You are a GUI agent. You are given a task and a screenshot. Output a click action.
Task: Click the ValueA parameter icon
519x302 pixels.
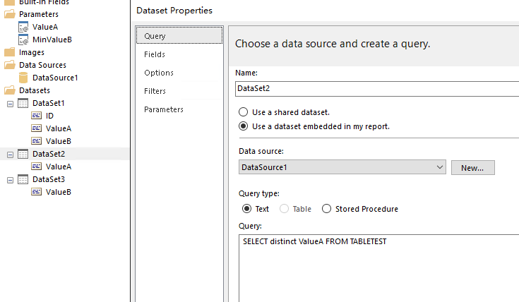tap(23, 27)
